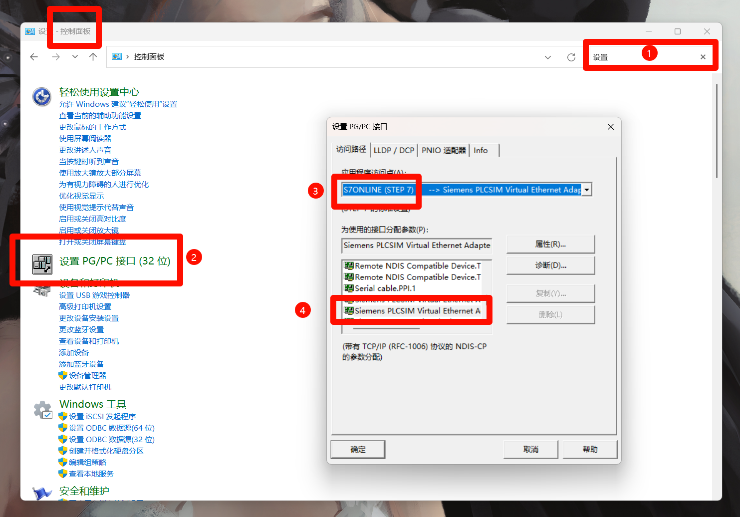This screenshot has height=517, width=740.
Task: Click shield icon next to 设置 iSCSI 发起程序
Action: point(63,416)
